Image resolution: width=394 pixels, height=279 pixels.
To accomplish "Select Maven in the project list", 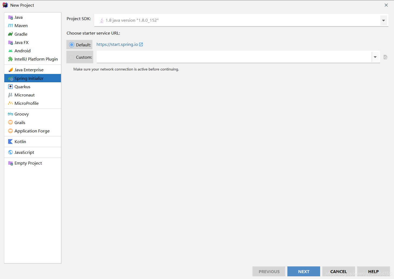I will pyautogui.click(x=21, y=26).
